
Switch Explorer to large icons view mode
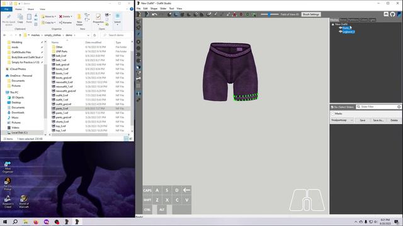130,139
